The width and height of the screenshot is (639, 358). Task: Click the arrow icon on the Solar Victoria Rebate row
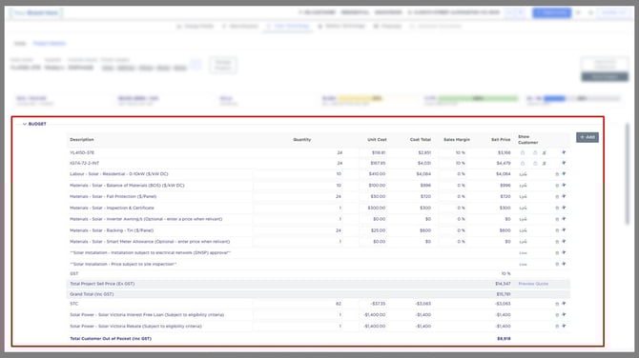[564, 327]
